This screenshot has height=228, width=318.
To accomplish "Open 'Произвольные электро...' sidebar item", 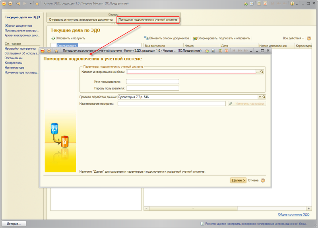I will tap(22, 31).
